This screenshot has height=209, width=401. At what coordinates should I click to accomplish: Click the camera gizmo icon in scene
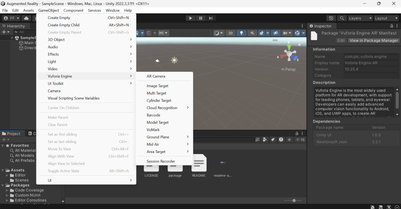(158, 61)
